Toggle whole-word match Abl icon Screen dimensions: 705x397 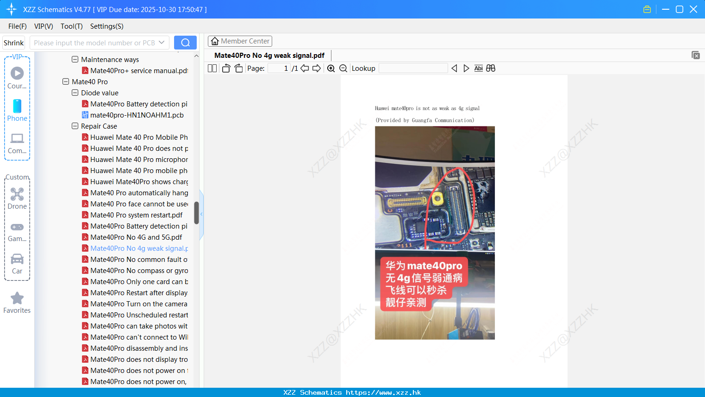point(478,68)
